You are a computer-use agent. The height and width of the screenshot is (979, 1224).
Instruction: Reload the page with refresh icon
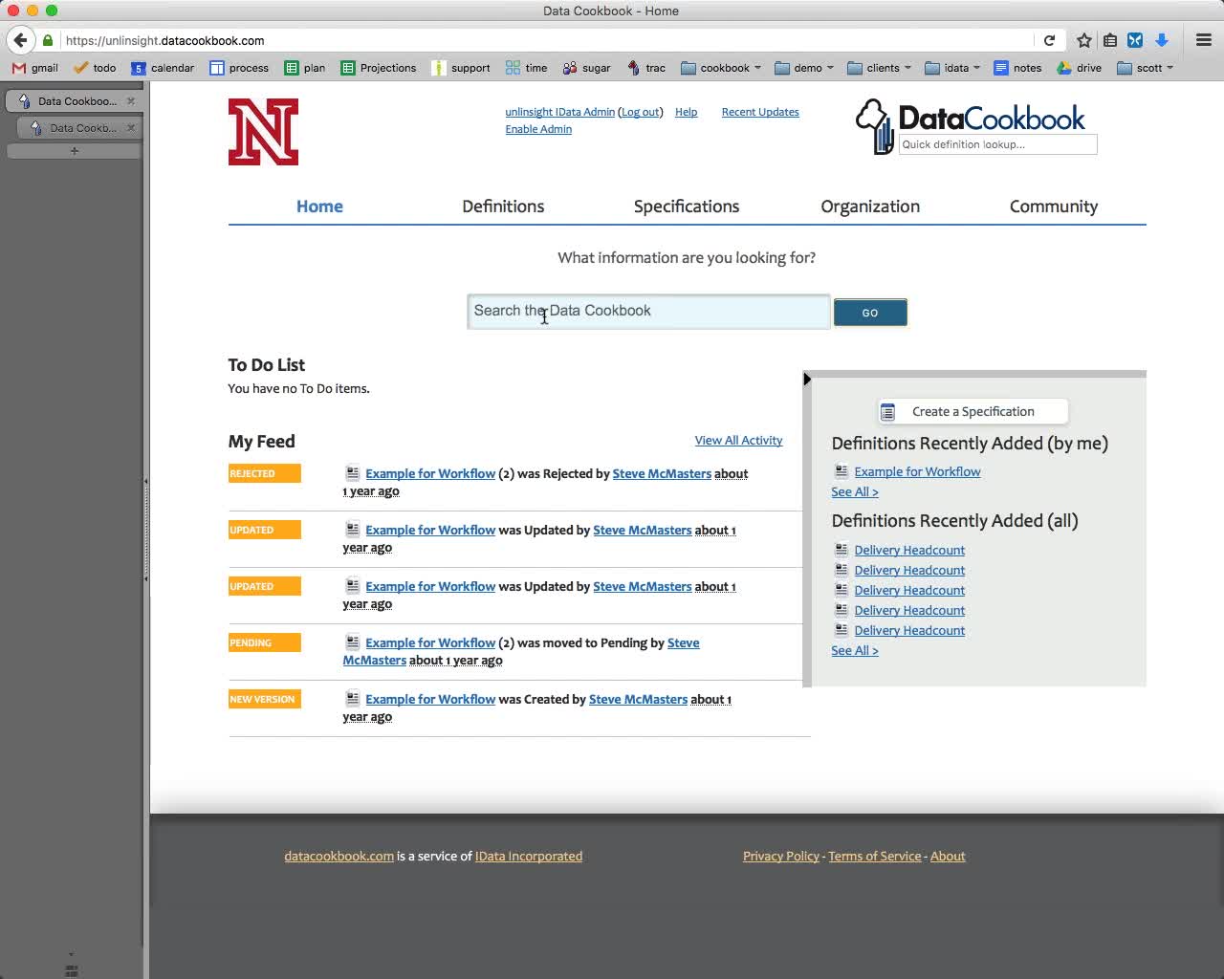[x=1049, y=40]
